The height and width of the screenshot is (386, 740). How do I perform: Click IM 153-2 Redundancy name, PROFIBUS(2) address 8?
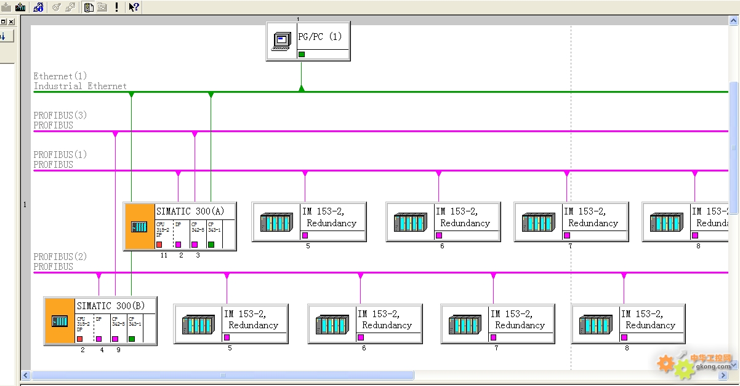pos(648,319)
